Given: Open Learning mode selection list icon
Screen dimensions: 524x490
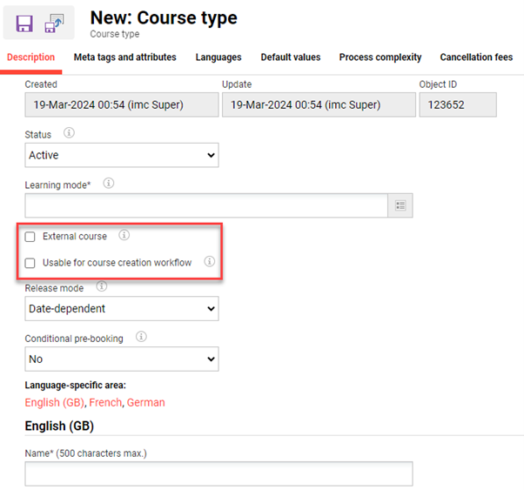Looking at the screenshot, I should (400, 205).
